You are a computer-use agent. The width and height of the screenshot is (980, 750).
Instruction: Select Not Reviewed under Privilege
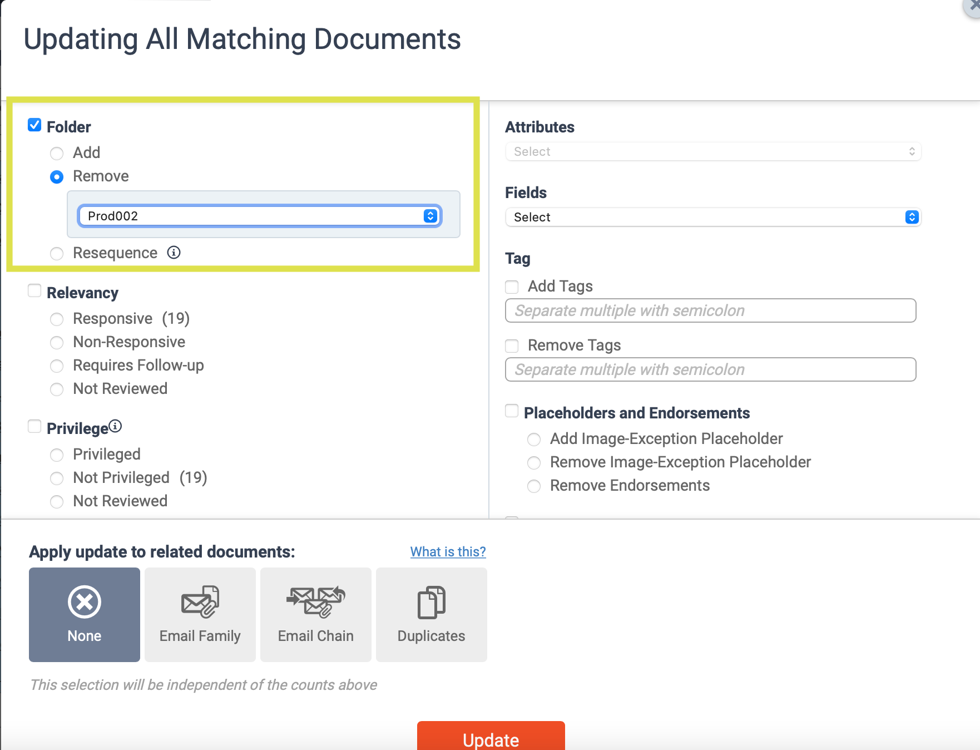point(57,502)
